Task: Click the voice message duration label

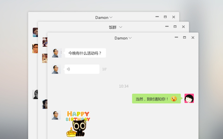Action: pos(104,69)
